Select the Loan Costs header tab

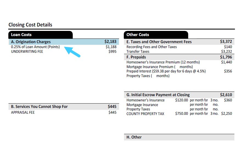point(40,35)
